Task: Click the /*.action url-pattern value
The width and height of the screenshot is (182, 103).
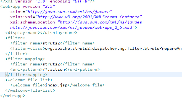Action: (x=54, y=69)
